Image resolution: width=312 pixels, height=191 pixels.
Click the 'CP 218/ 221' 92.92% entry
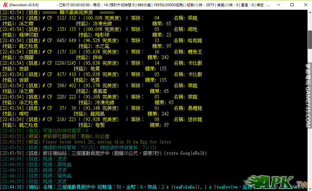point(101,120)
